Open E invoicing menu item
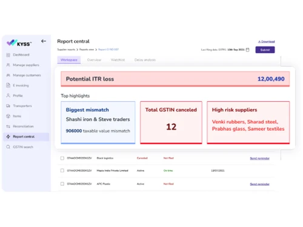 click(x=21, y=85)
